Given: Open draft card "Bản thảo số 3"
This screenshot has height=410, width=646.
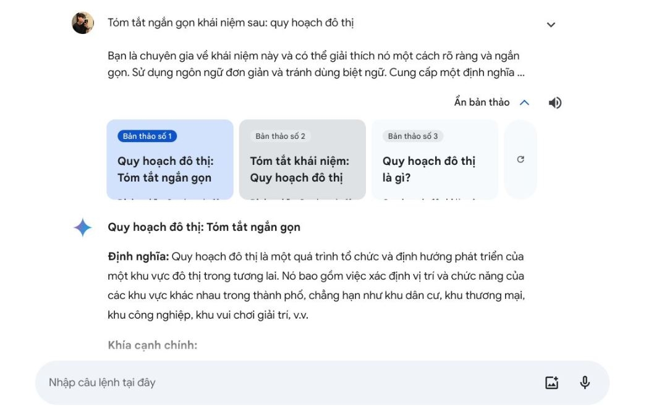Looking at the screenshot, I should (x=435, y=159).
